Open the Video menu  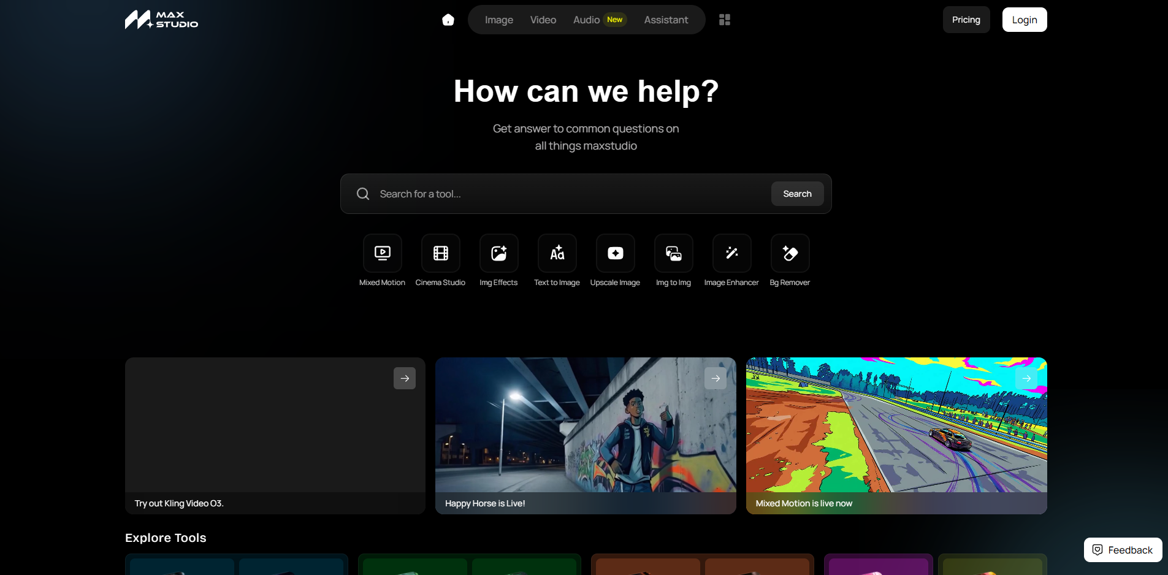coord(543,20)
